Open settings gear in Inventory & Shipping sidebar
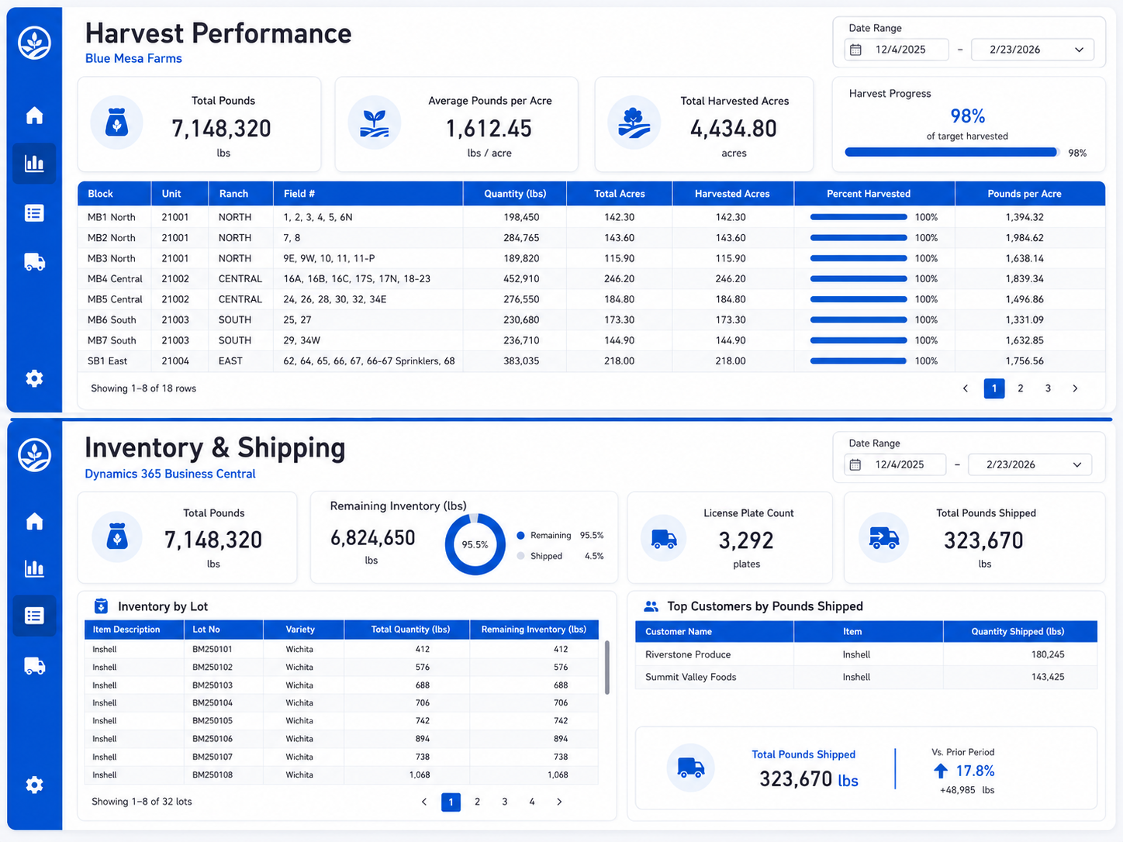The width and height of the screenshot is (1123, 842). pos(34,785)
